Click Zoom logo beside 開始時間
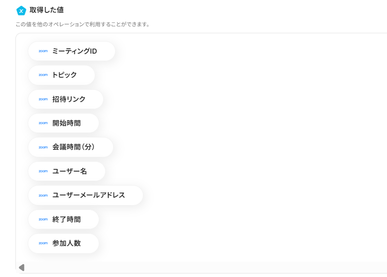The image size is (387, 277). point(43,123)
